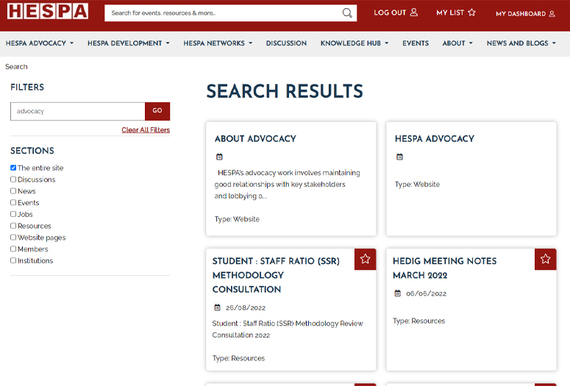Star the HEDIG Meeting Notes March 2022 card
This screenshot has height=386, width=570.
pos(545,259)
